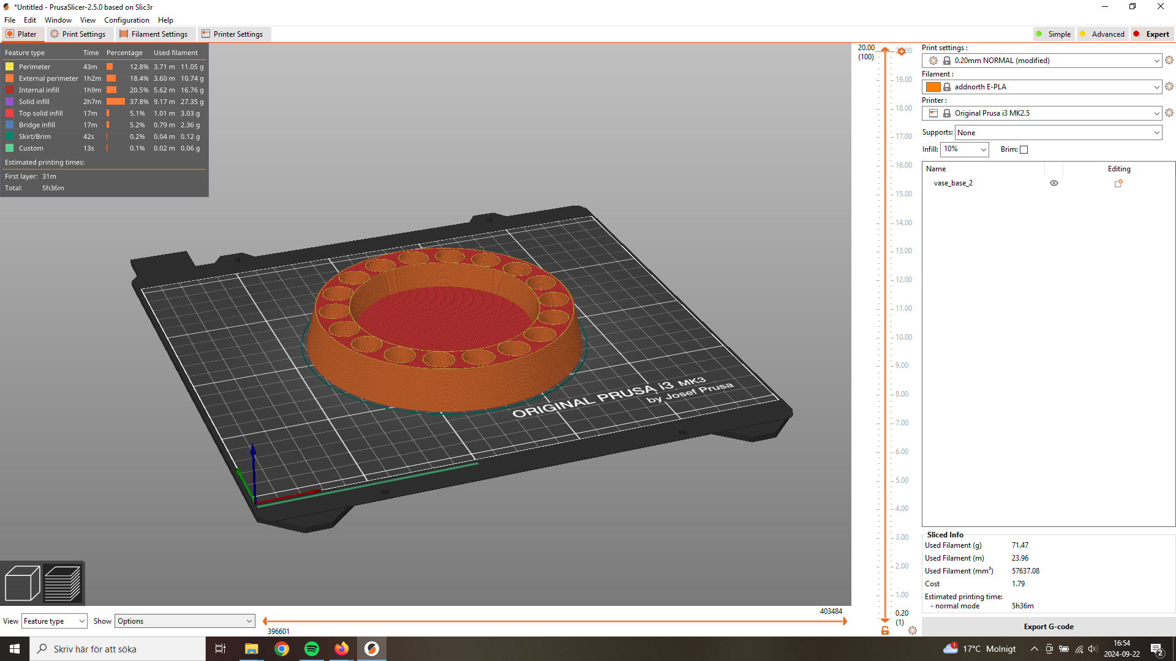Select Simple mode

1053,34
